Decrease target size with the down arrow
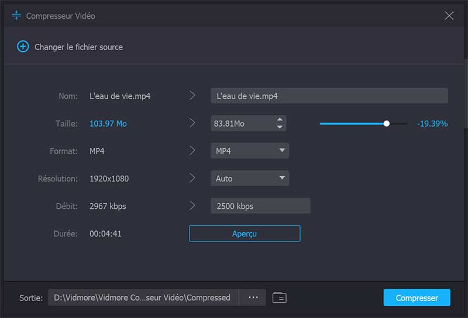The height and width of the screenshot is (318, 468). pos(280,127)
